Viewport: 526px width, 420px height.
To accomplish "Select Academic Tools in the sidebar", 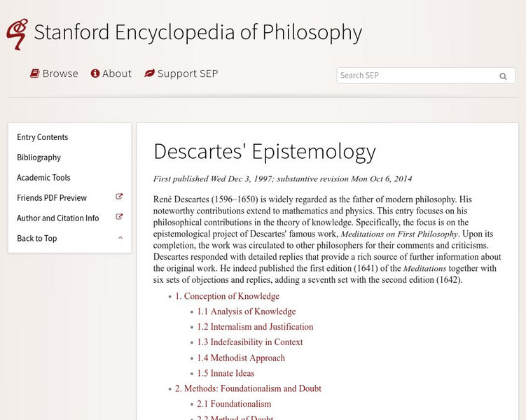I will coord(43,178).
